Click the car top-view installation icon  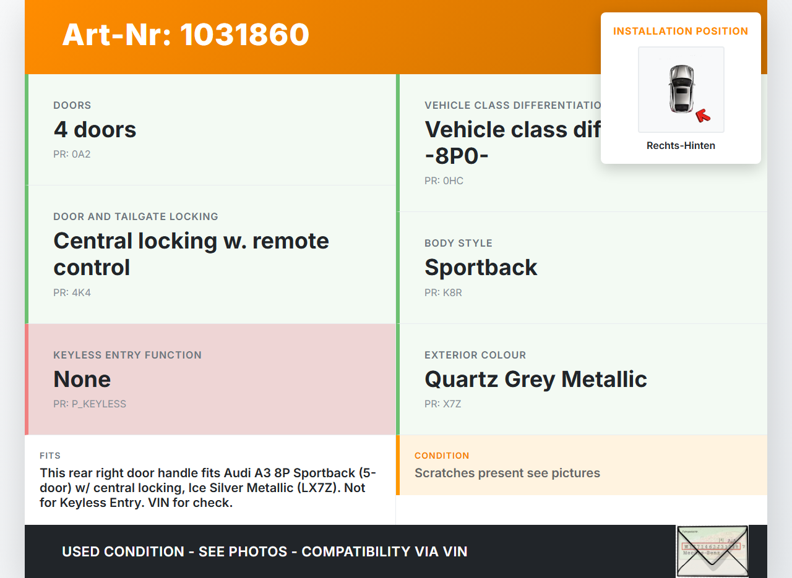(681, 89)
